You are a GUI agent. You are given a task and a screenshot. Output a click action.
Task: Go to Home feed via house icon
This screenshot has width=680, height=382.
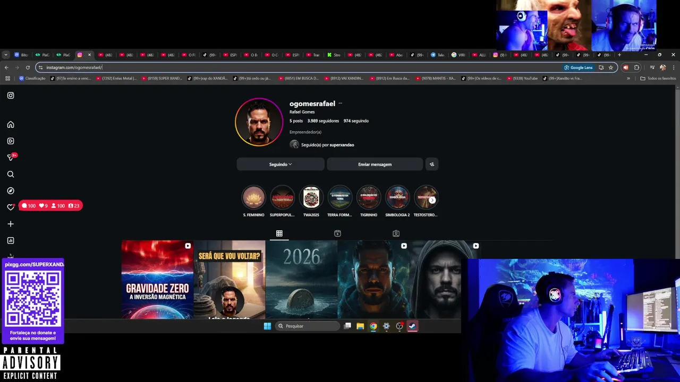pyautogui.click(x=11, y=125)
